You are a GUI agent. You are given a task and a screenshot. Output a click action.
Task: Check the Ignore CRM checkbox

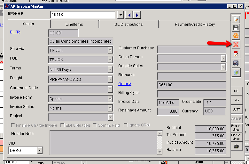(x=126, y=125)
